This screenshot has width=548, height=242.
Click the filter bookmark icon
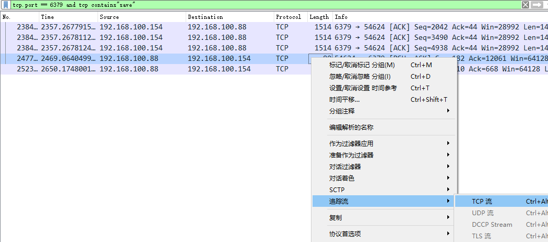coord(6,5)
